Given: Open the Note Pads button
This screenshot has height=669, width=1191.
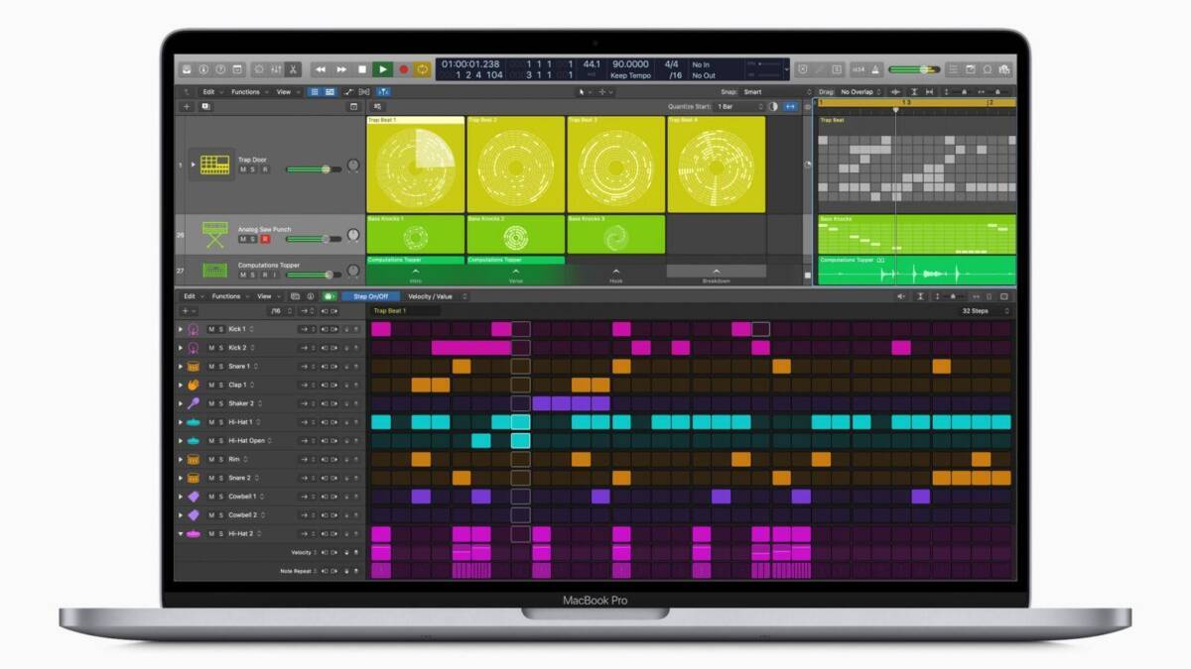Looking at the screenshot, I should (x=970, y=69).
